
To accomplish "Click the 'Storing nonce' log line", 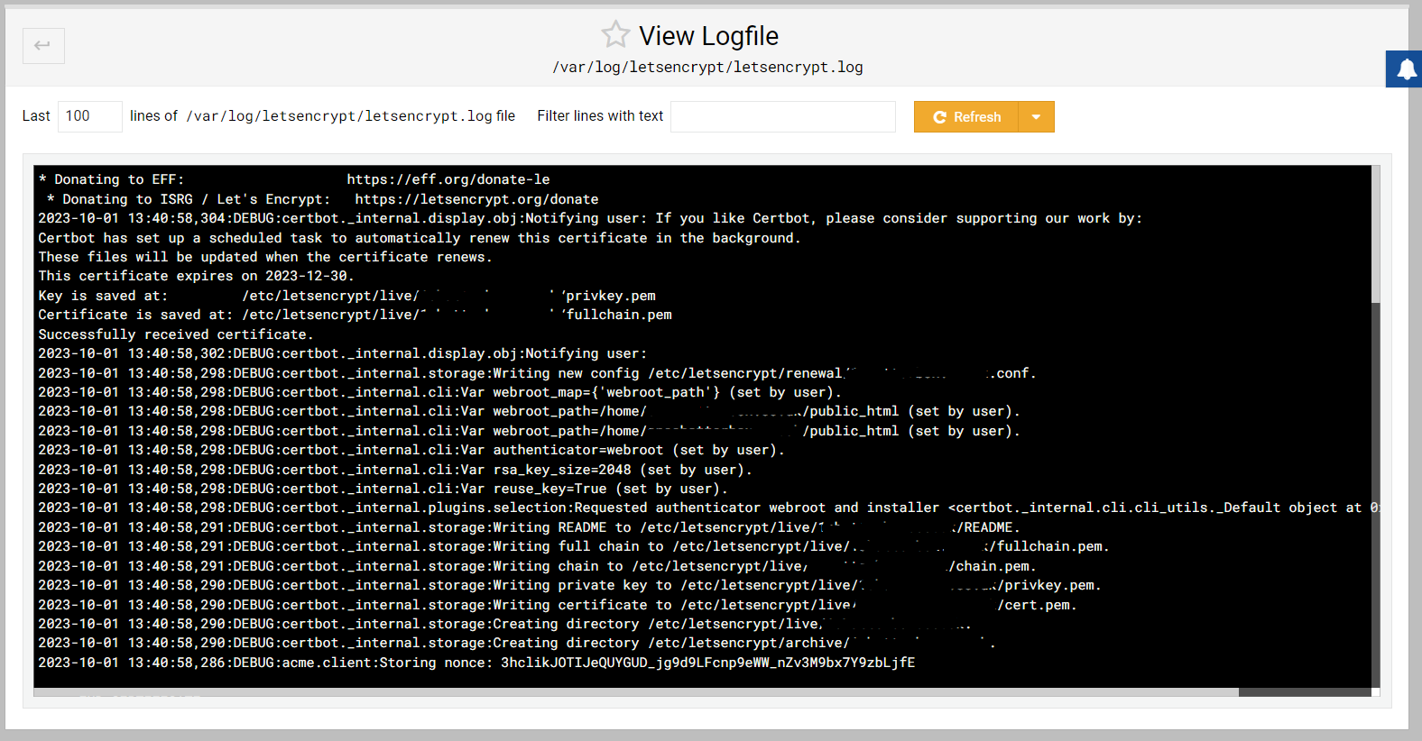I will pyautogui.click(x=476, y=663).
